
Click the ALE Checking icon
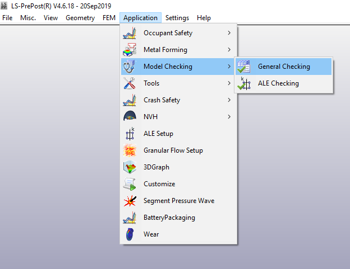click(x=244, y=83)
